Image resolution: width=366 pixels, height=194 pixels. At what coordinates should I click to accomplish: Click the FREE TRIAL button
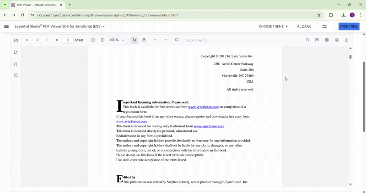349,26
